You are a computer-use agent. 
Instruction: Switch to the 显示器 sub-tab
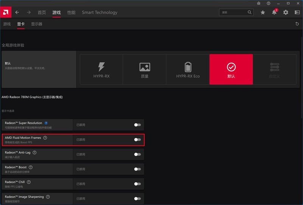tap(37, 24)
